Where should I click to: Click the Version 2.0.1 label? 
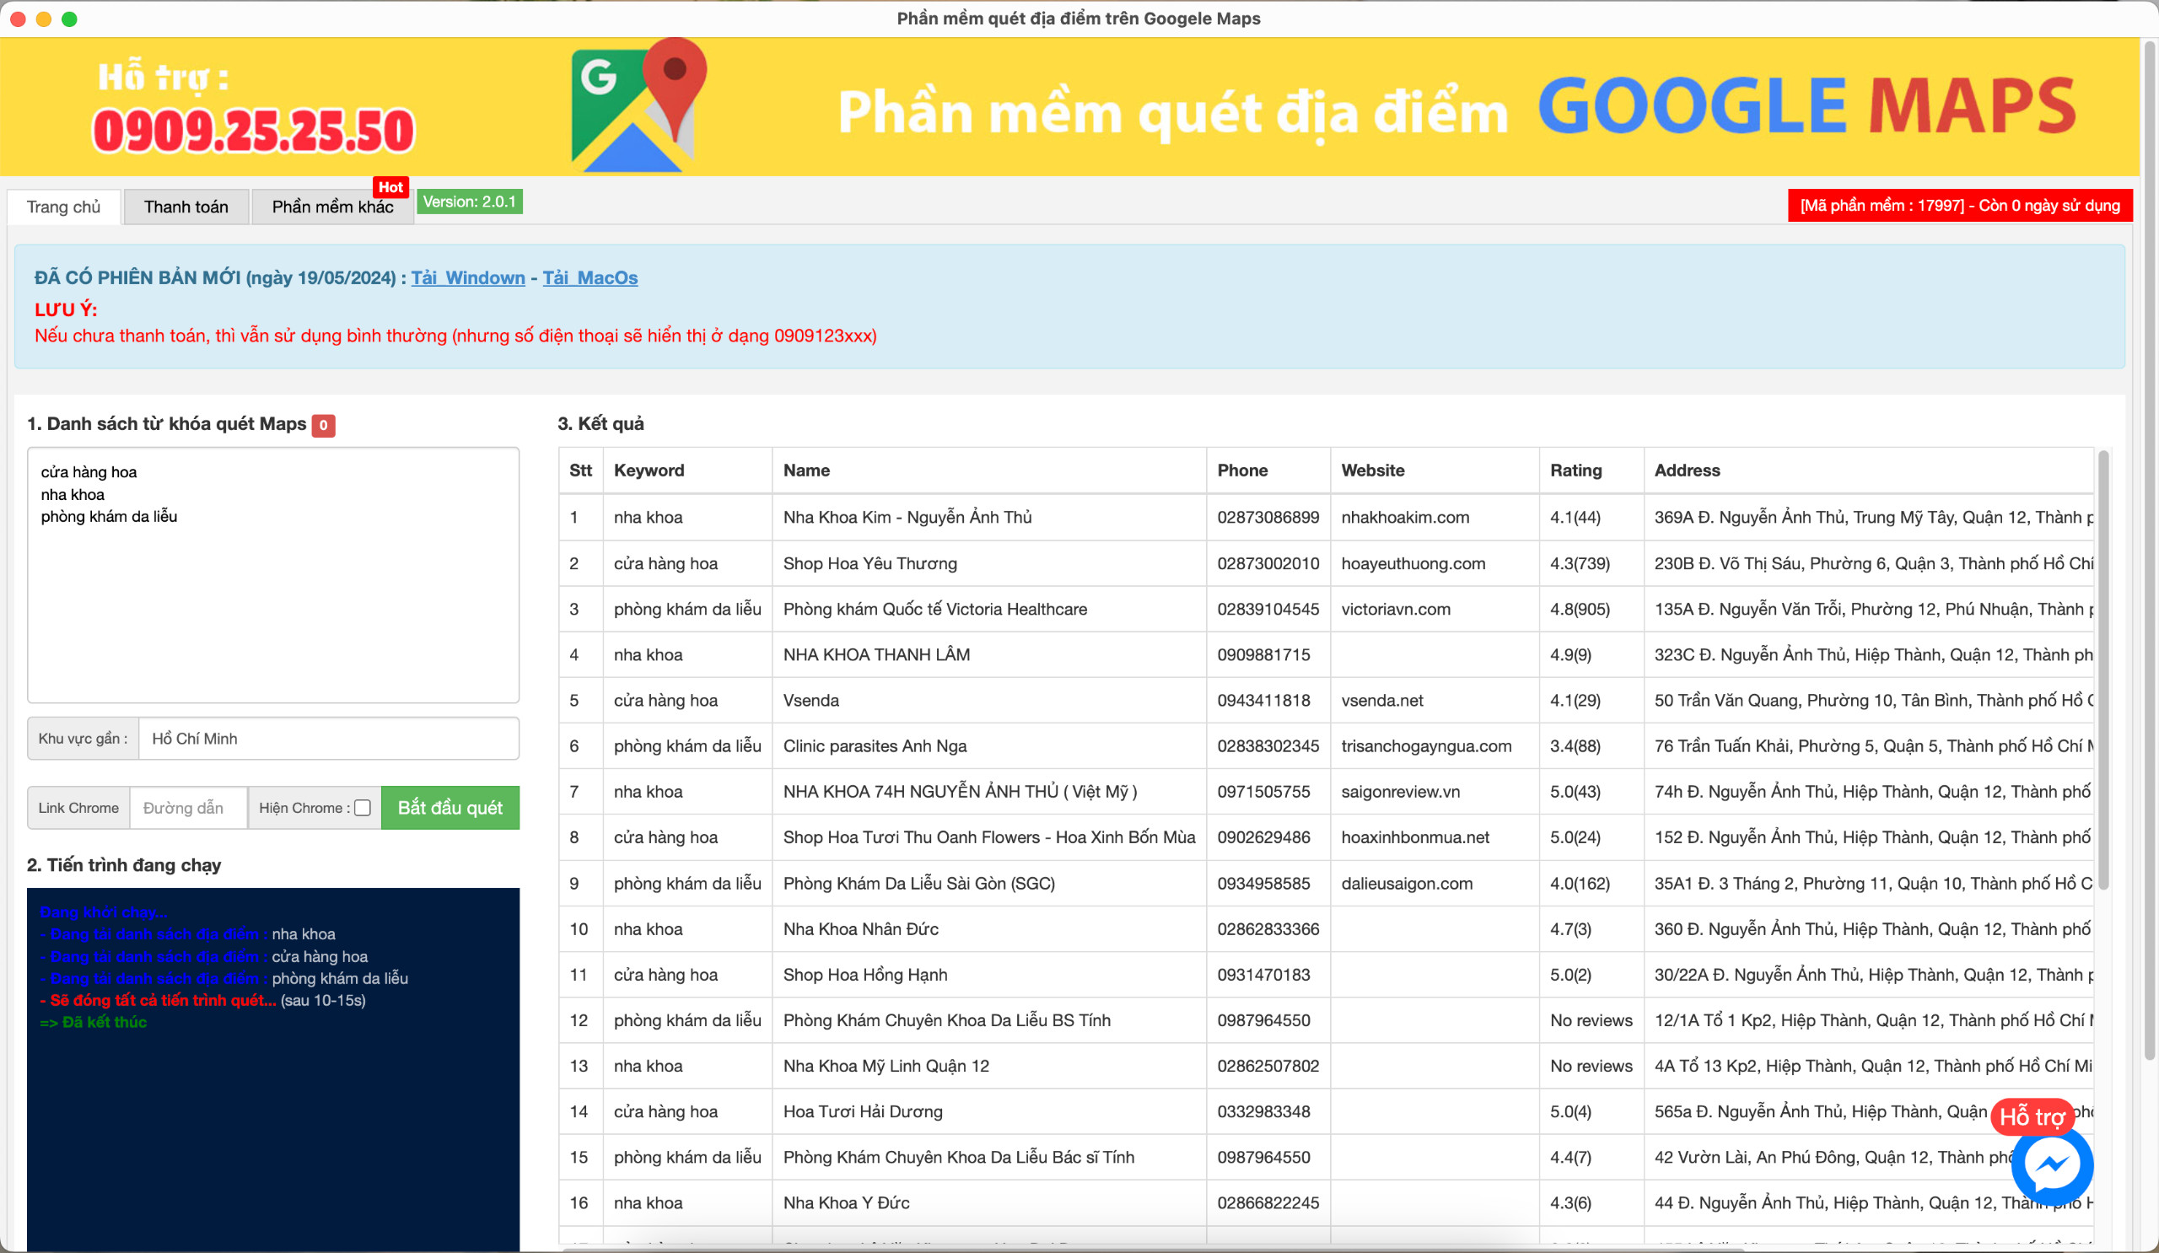point(470,202)
